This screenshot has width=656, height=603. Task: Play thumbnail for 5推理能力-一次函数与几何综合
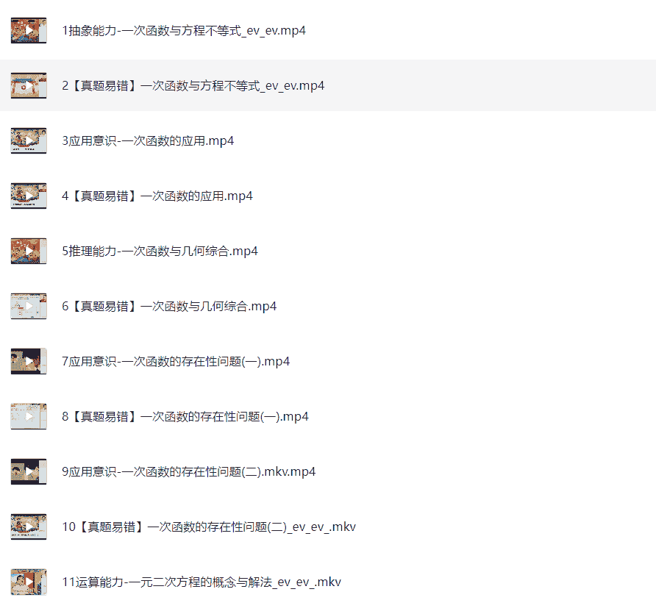[x=29, y=251]
